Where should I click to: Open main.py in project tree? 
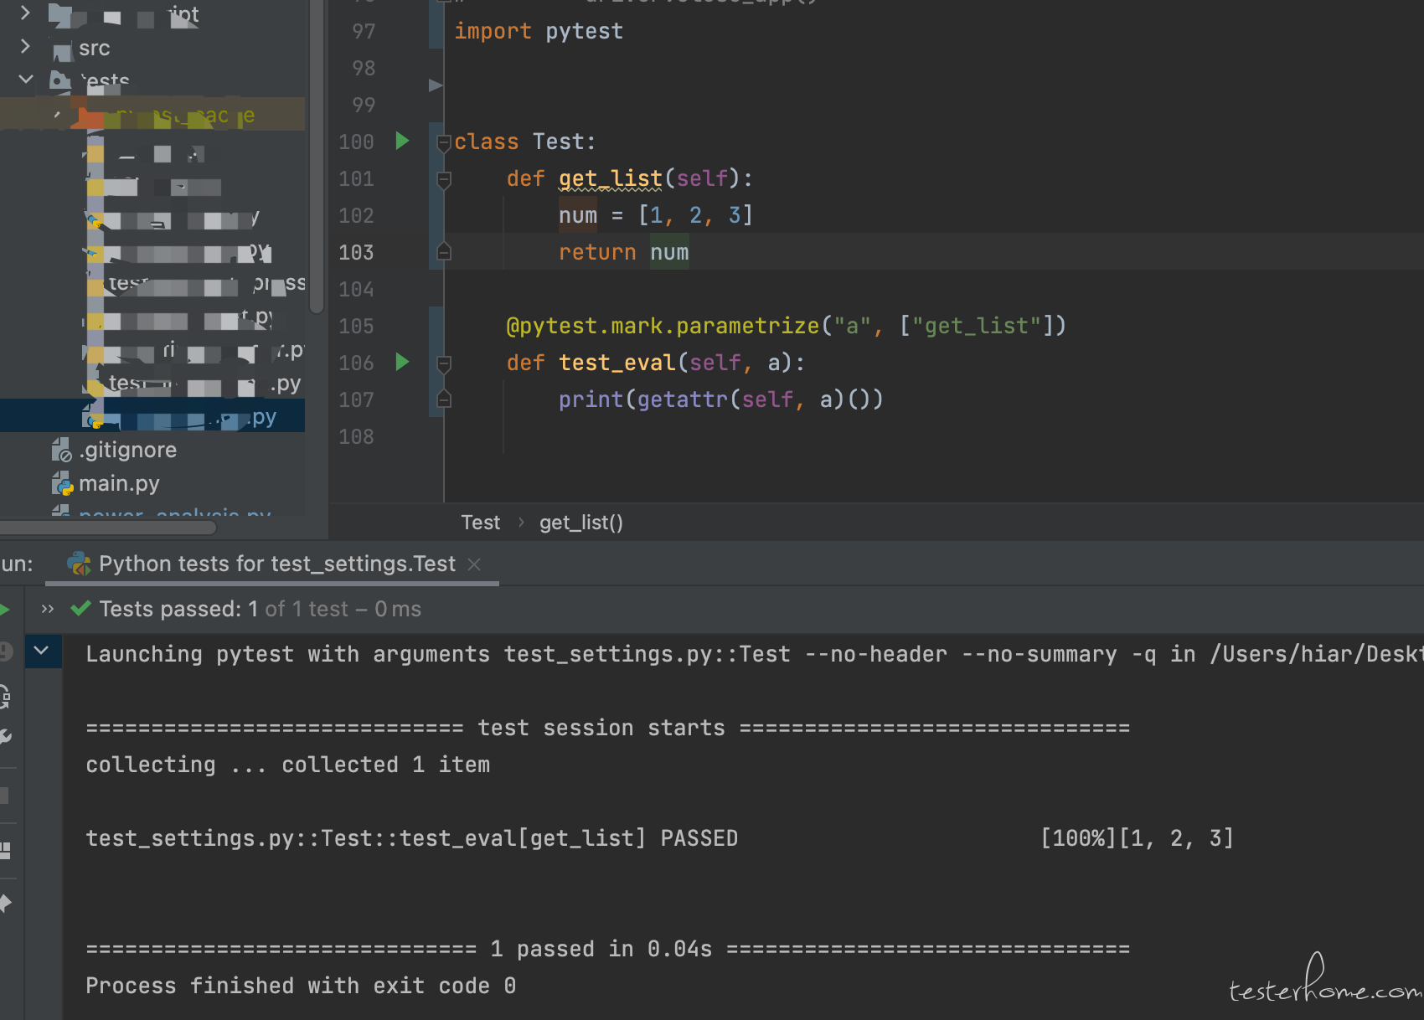pyautogui.click(x=119, y=484)
